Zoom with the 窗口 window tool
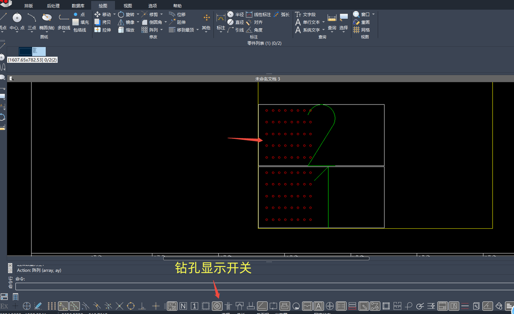 click(x=362, y=15)
